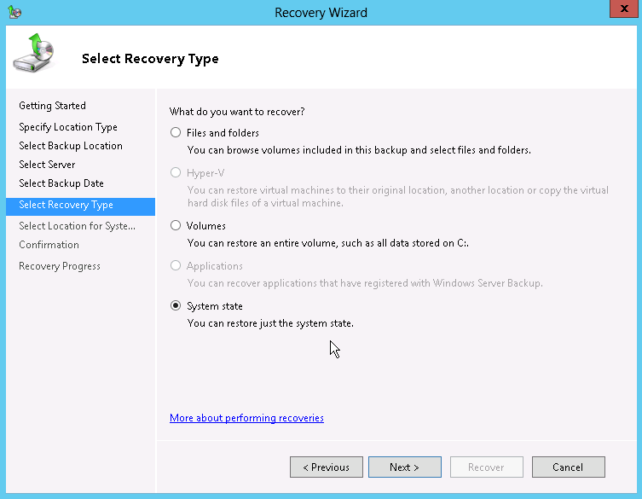Select the Volumes radio button
The width and height of the screenshot is (642, 499).
176,226
